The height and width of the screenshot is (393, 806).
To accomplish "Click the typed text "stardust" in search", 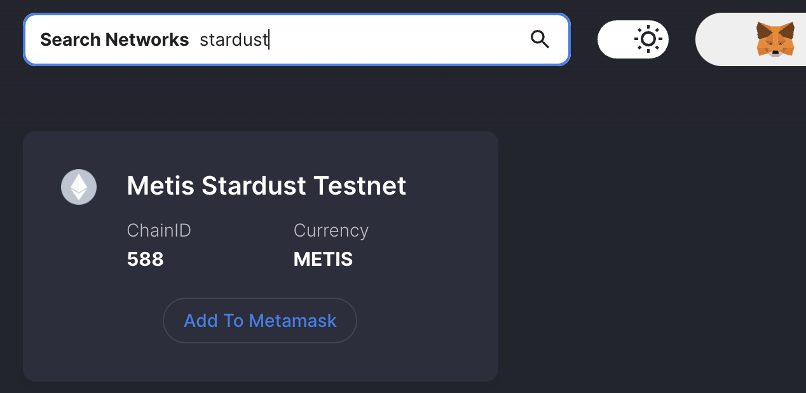I will click(234, 40).
